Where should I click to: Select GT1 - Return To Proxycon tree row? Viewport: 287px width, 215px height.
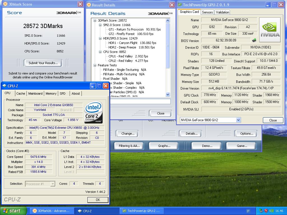coord(135,29)
